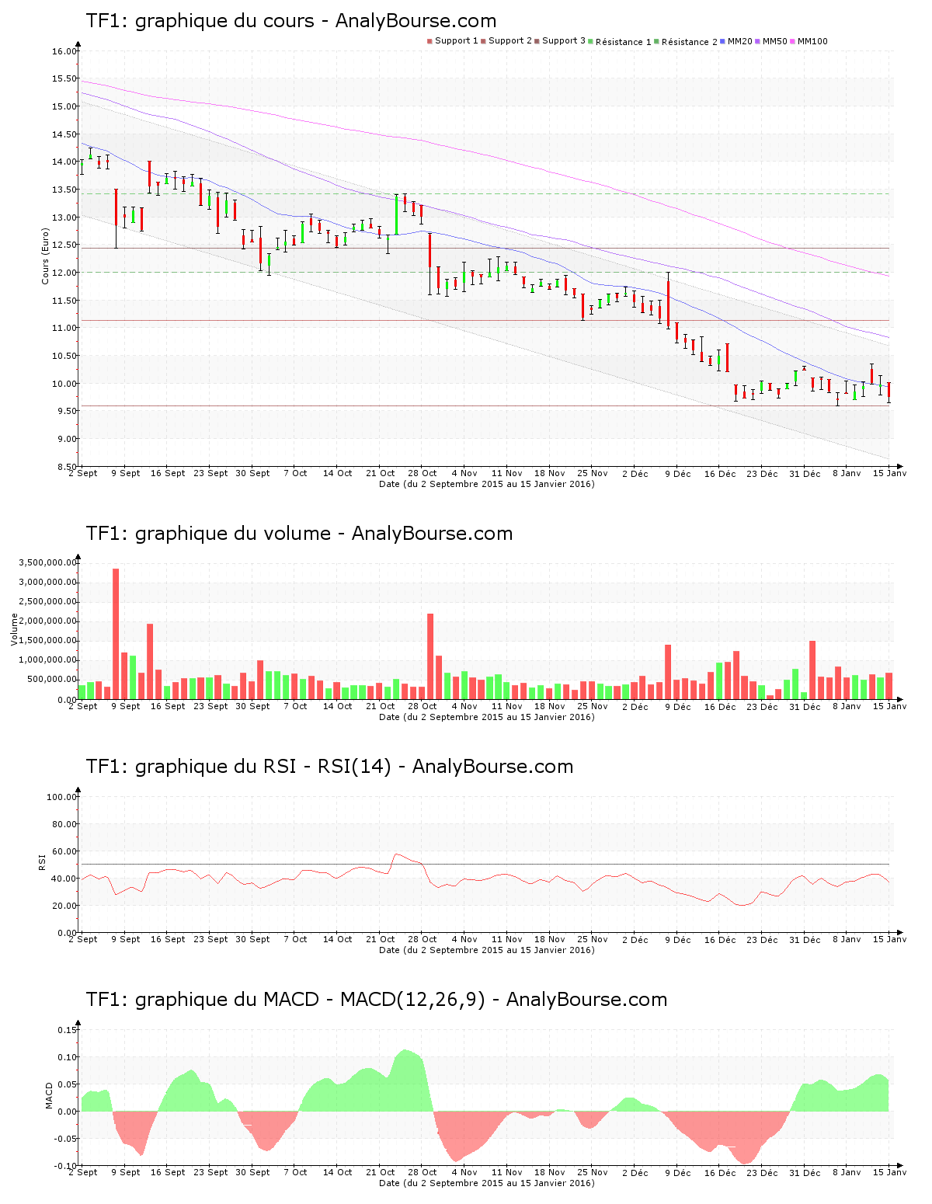
Task: Click the 15.50 value on price axis
Action: [64, 79]
